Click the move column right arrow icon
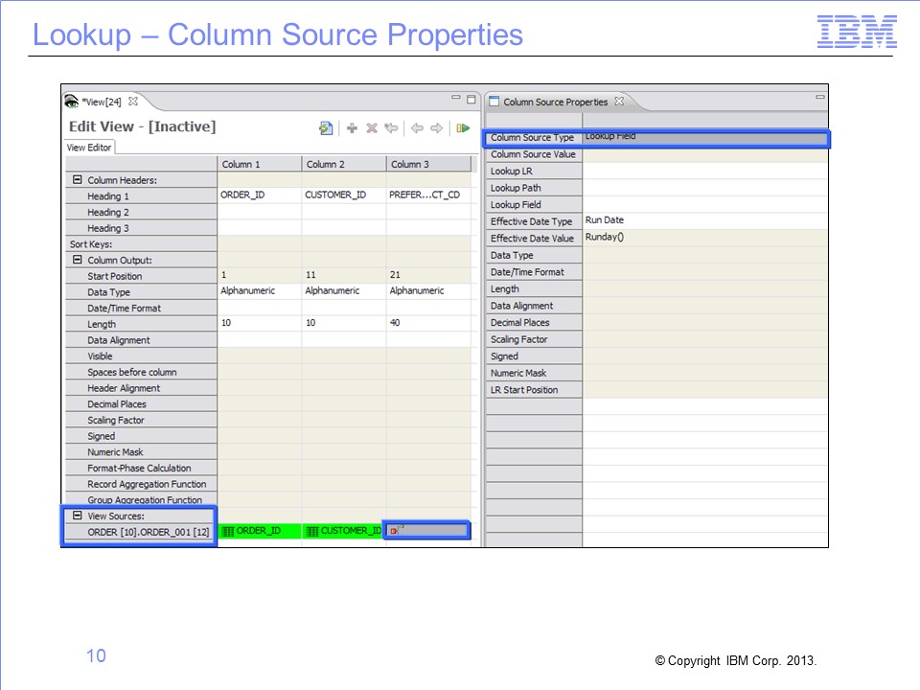This screenshot has width=920, height=690. pos(437,127)
